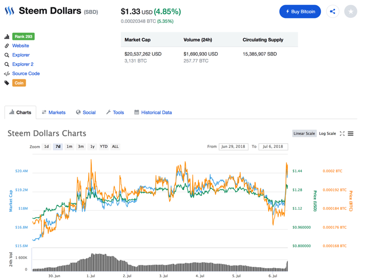368x280 pixels.
Task: Set chart zoom to ALL
Action: point(115,146)
